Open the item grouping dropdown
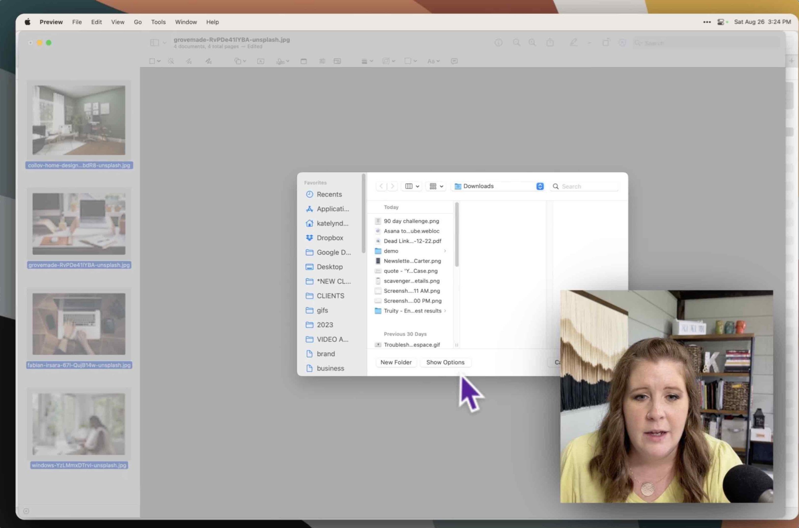The width and height of the screenshot is (799, 528). (x=436, y=186)
